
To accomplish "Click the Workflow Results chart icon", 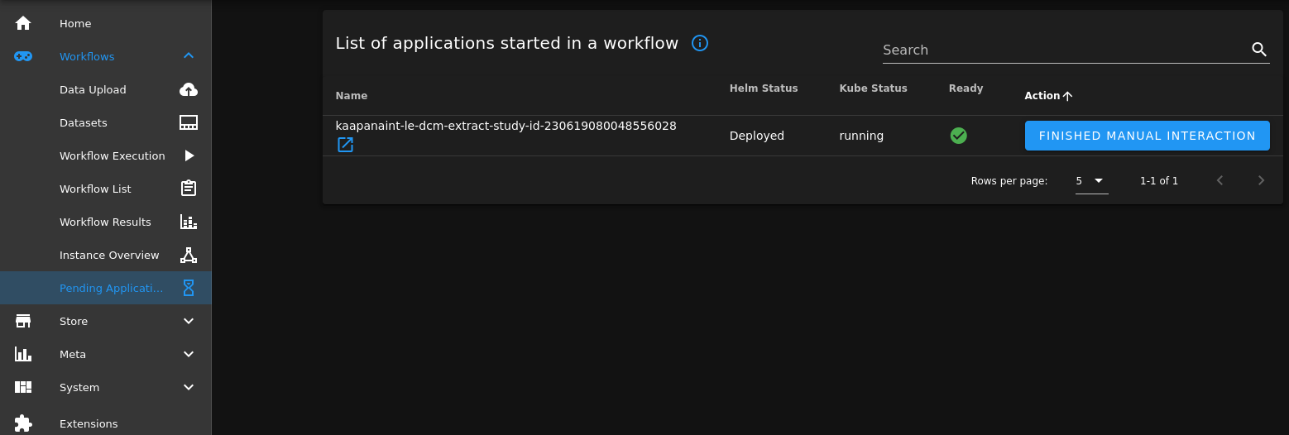I will click(x=189, y=222).
